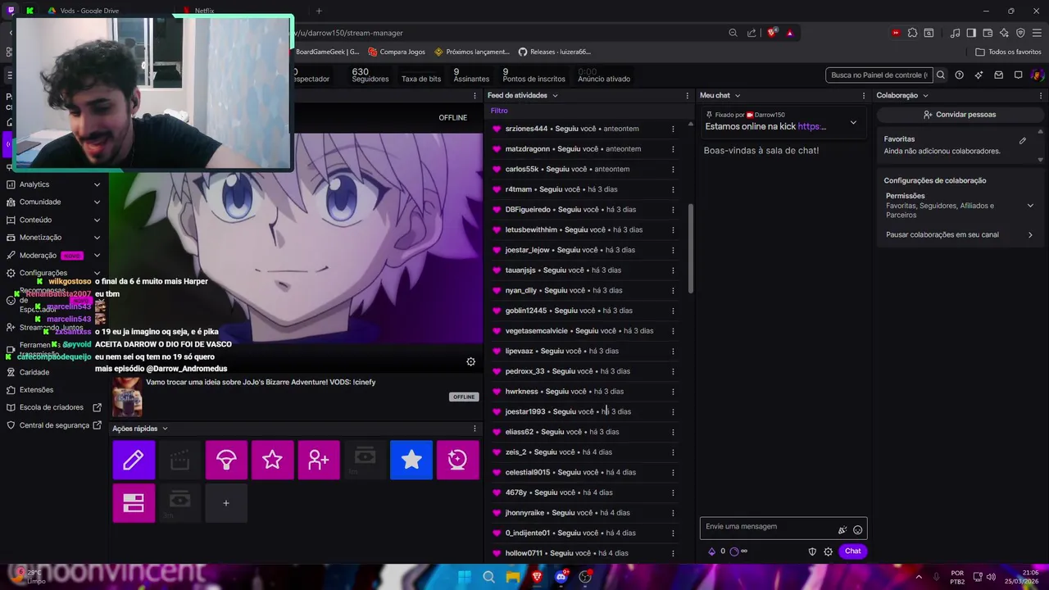Add a new quick action with plus tile
Viewport: 1049px width, 590px height.
click(226, 502)
